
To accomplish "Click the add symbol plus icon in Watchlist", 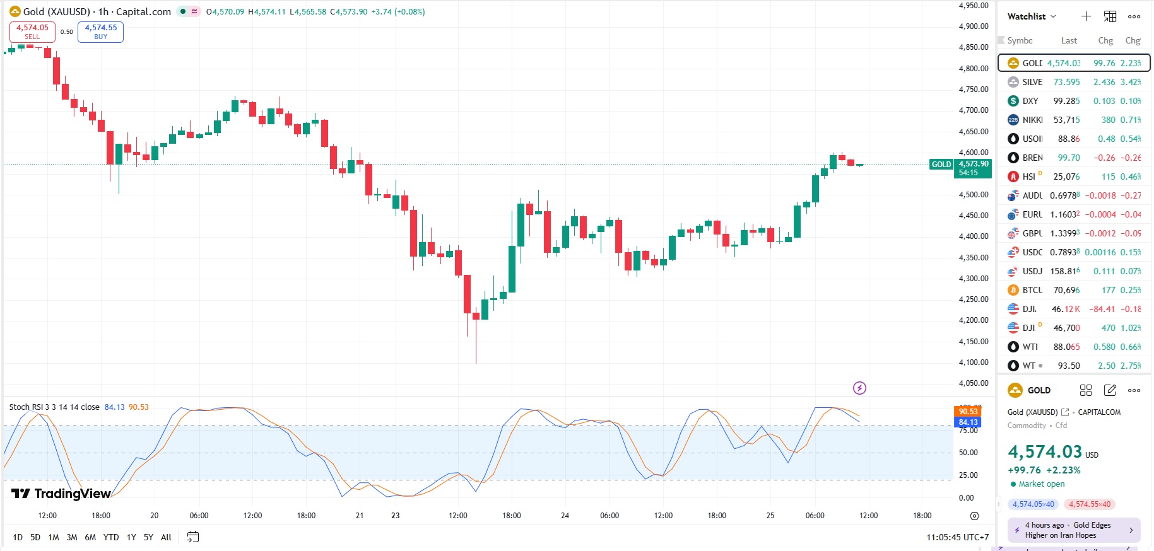I will pyautogui.click(x=1086, y=16).
